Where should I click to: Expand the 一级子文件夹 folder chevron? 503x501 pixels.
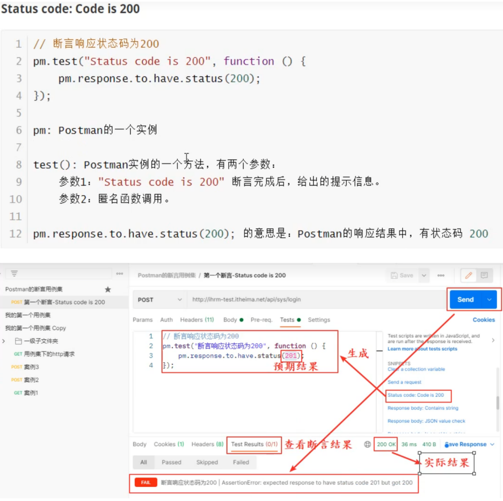pyautogui.click(x=4, y=341)
